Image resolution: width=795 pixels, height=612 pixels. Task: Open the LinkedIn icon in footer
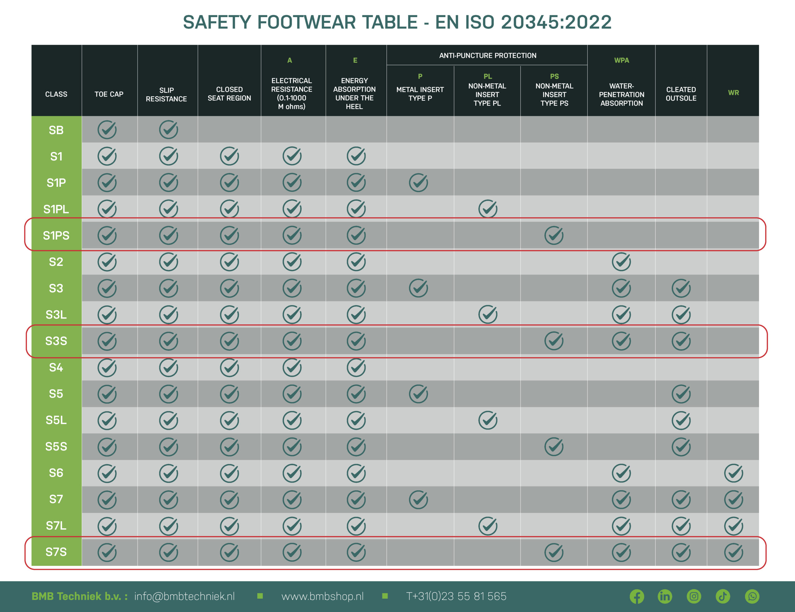coord(665,596)
